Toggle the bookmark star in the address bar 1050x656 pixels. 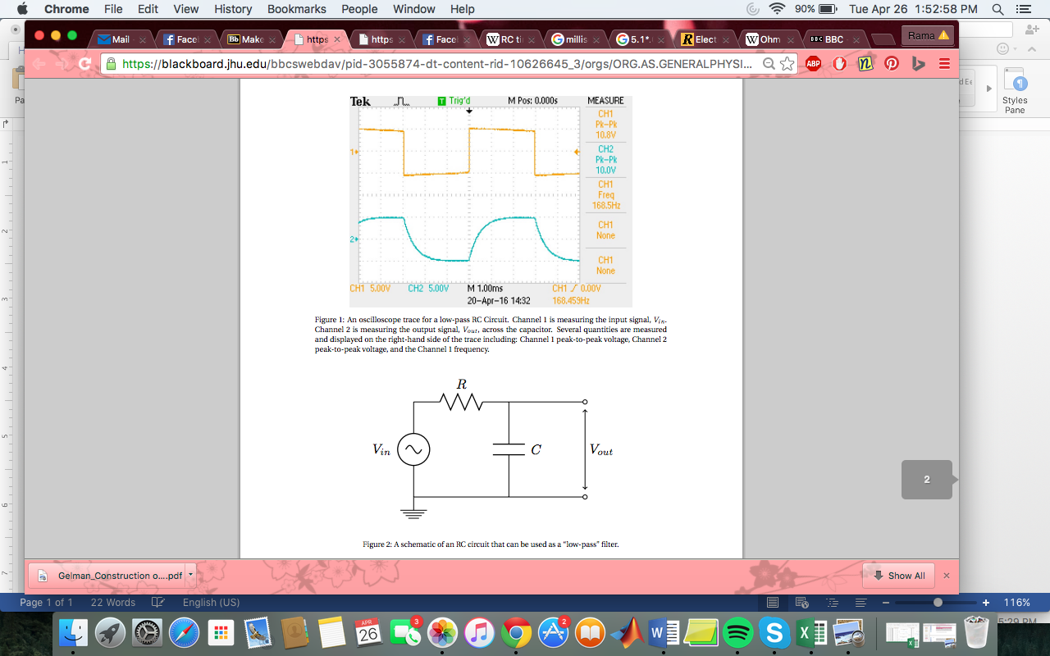point(786,63)
